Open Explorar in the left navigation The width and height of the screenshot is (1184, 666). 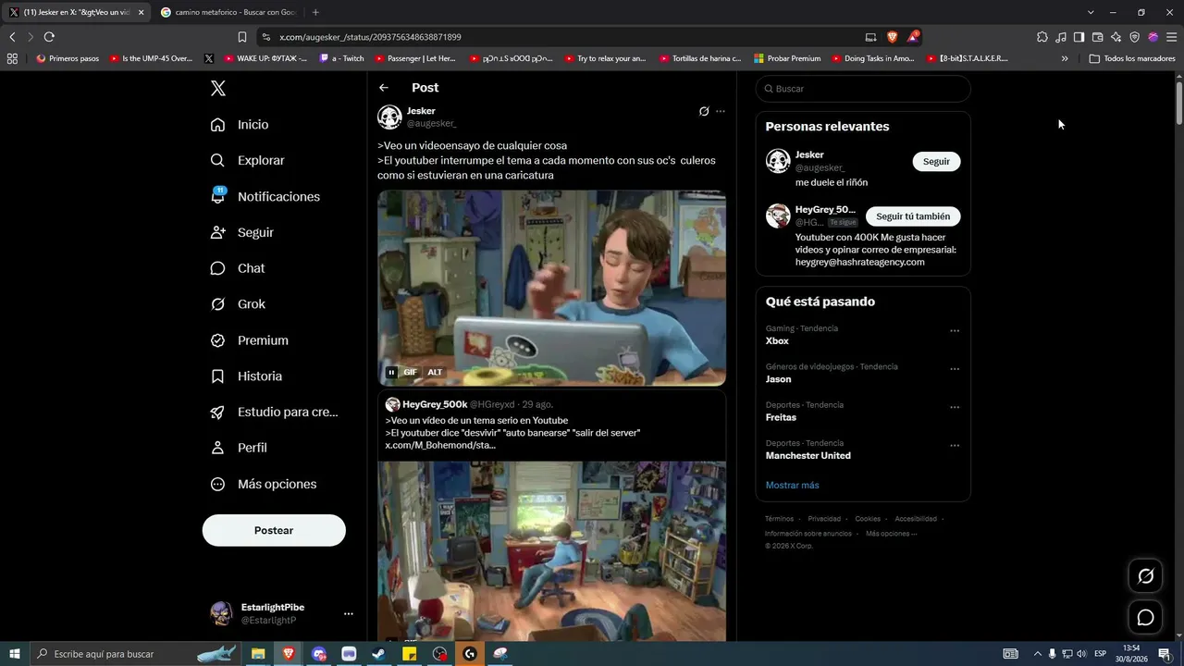tap(248, 161)
